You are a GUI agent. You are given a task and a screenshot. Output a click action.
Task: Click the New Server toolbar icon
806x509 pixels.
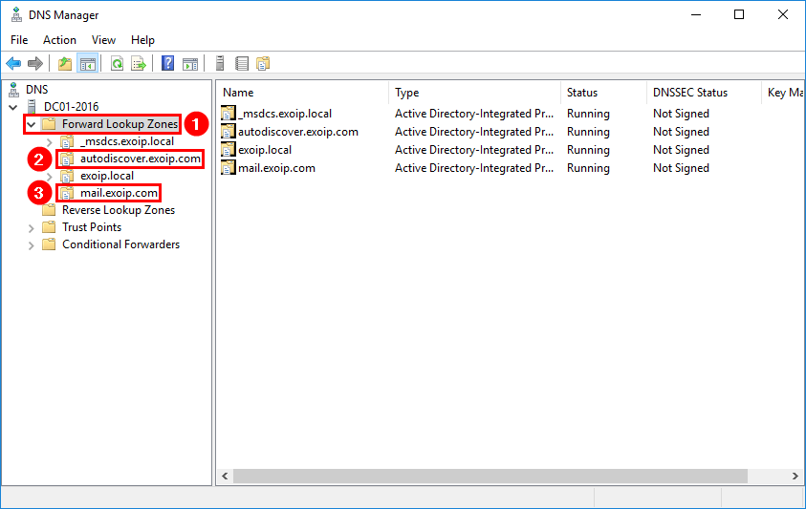point(220,63)
